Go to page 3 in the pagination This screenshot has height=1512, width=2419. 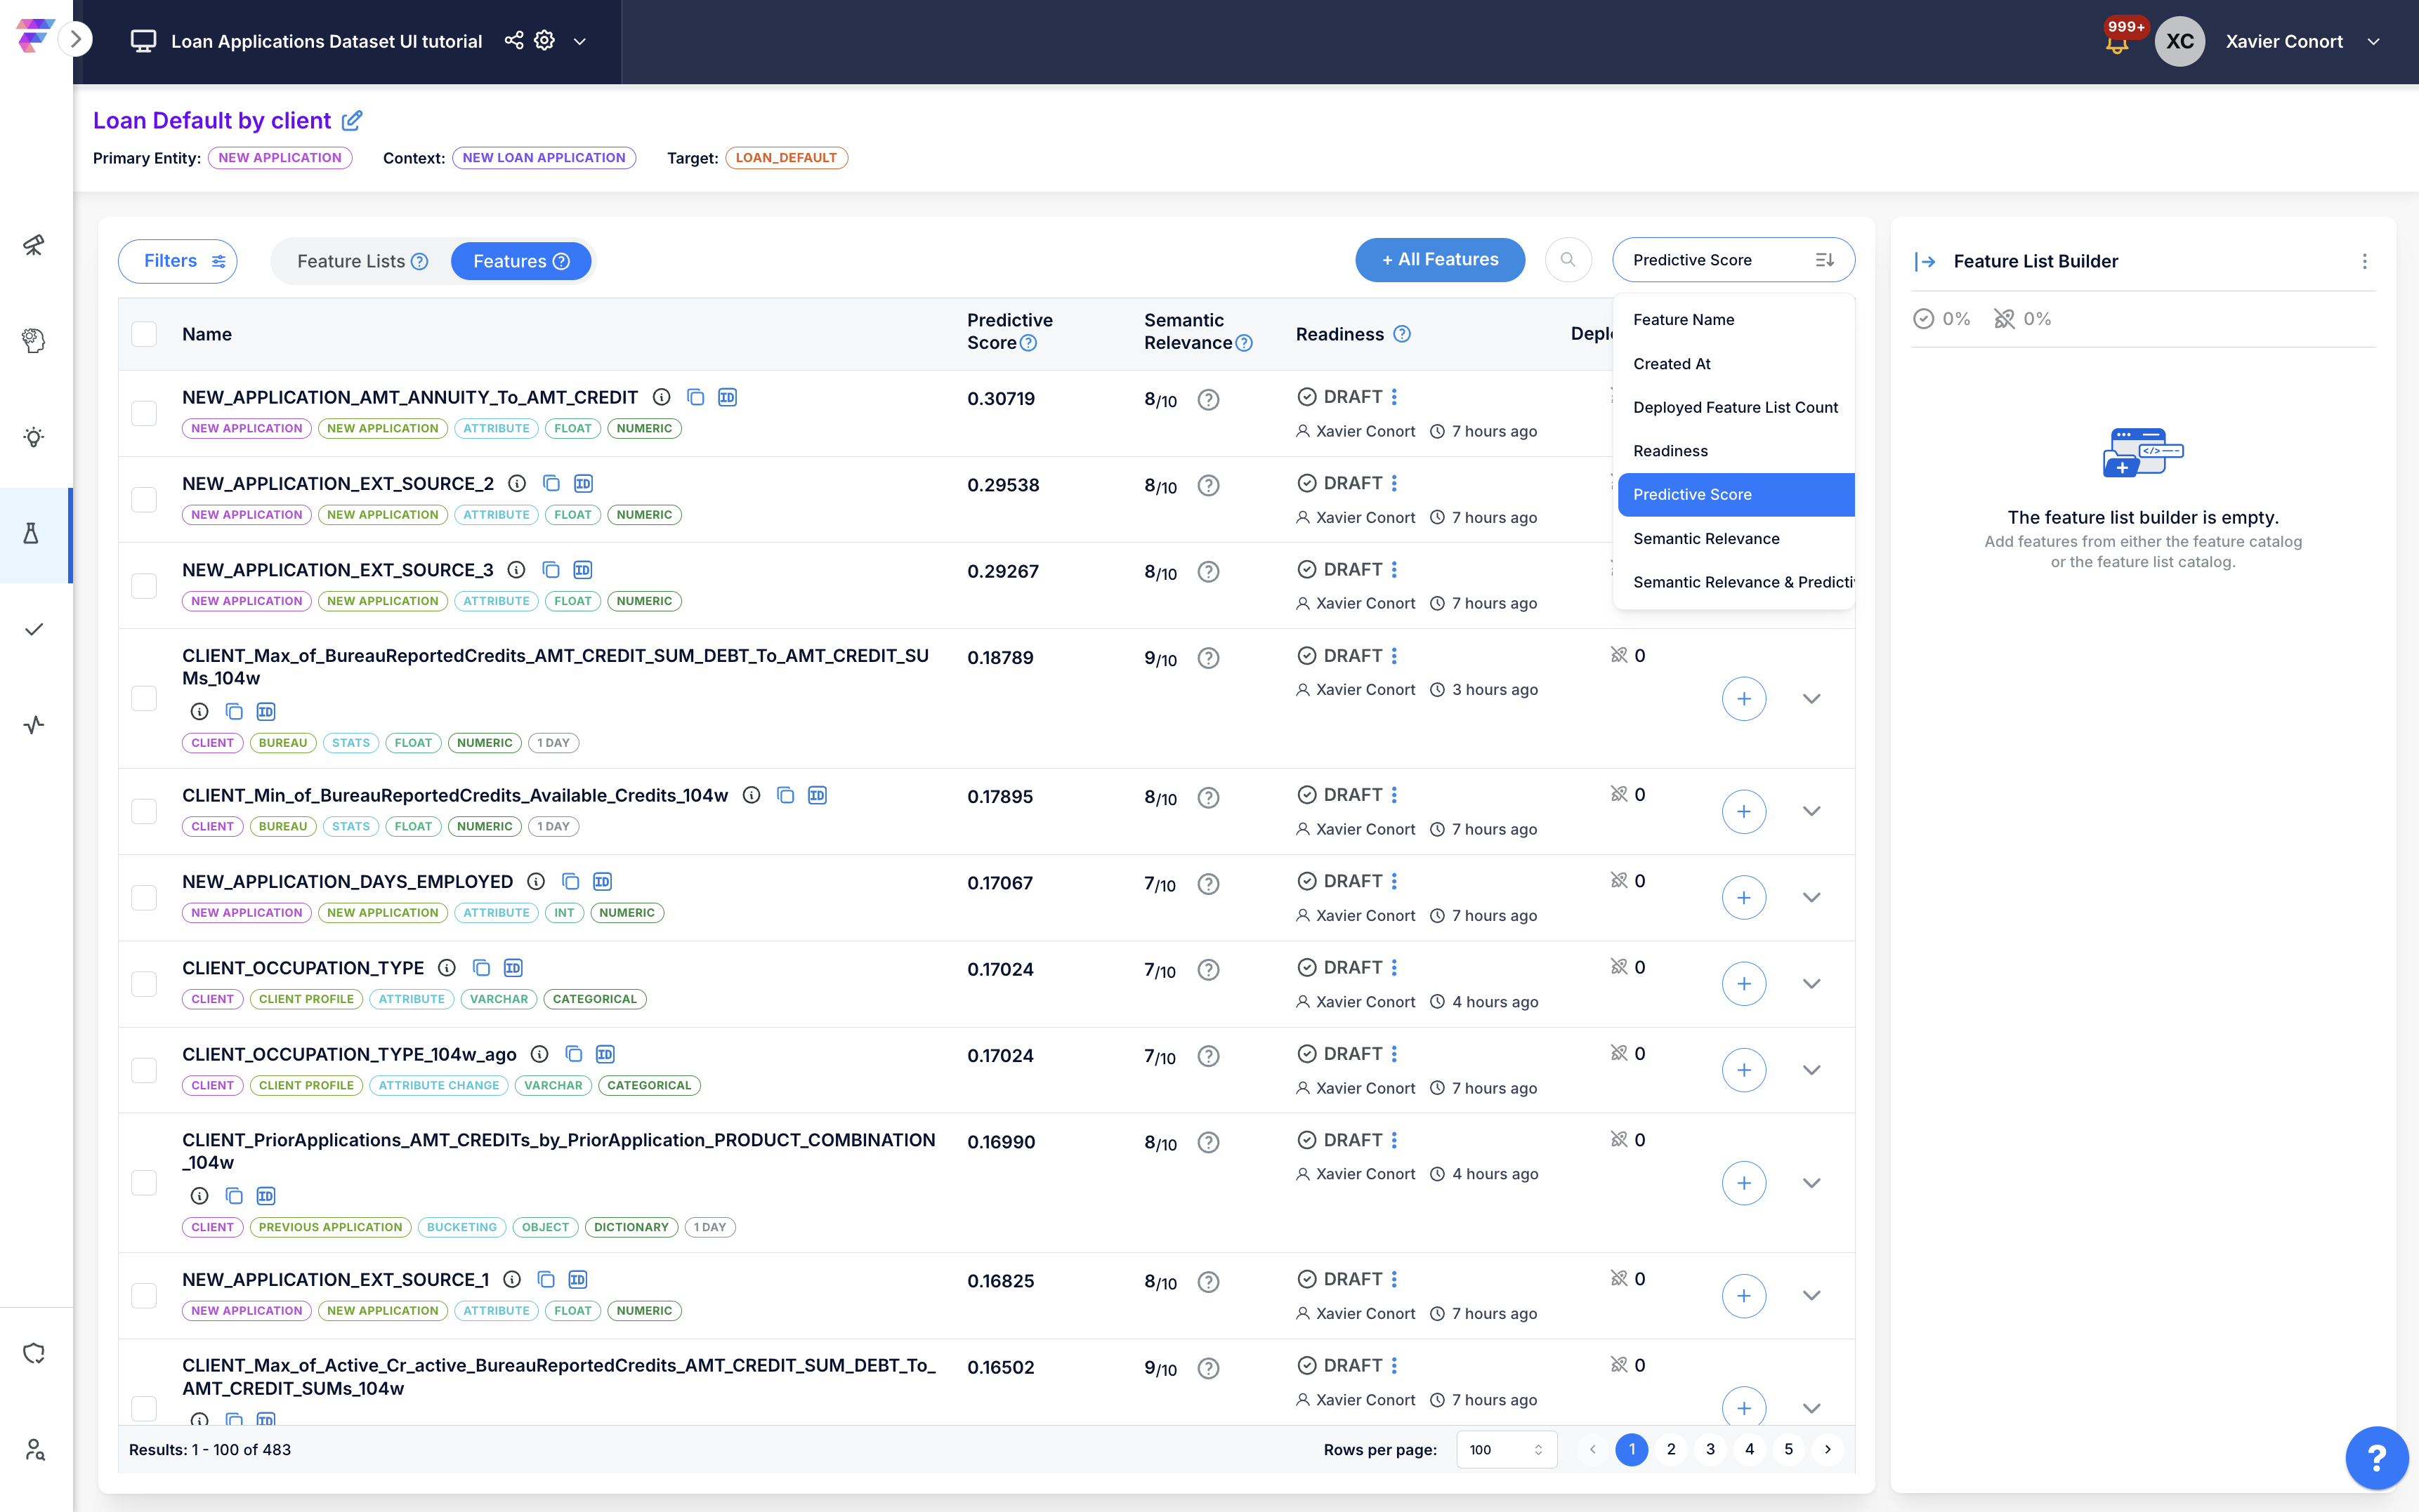click(x=1710, y=1449)
